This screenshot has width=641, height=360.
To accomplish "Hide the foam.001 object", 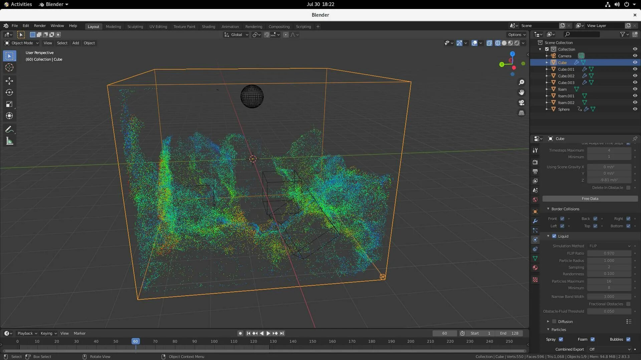I will point(635,96).
